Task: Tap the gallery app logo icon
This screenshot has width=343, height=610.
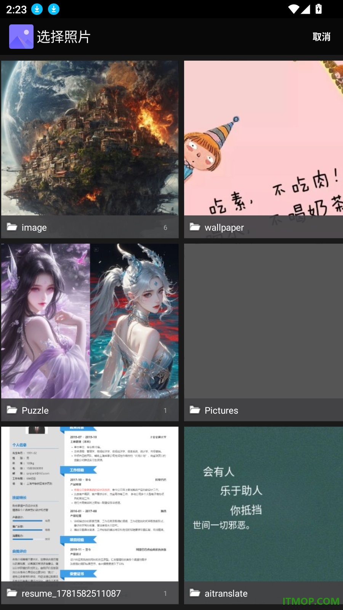Action: 21,37
